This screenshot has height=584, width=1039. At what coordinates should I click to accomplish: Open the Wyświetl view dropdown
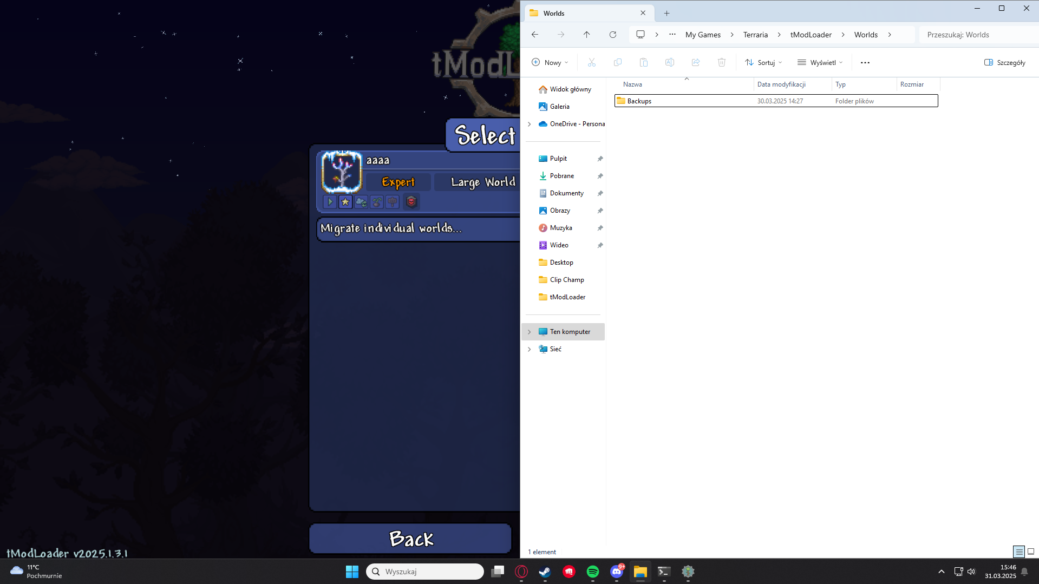tap(820, 63)
